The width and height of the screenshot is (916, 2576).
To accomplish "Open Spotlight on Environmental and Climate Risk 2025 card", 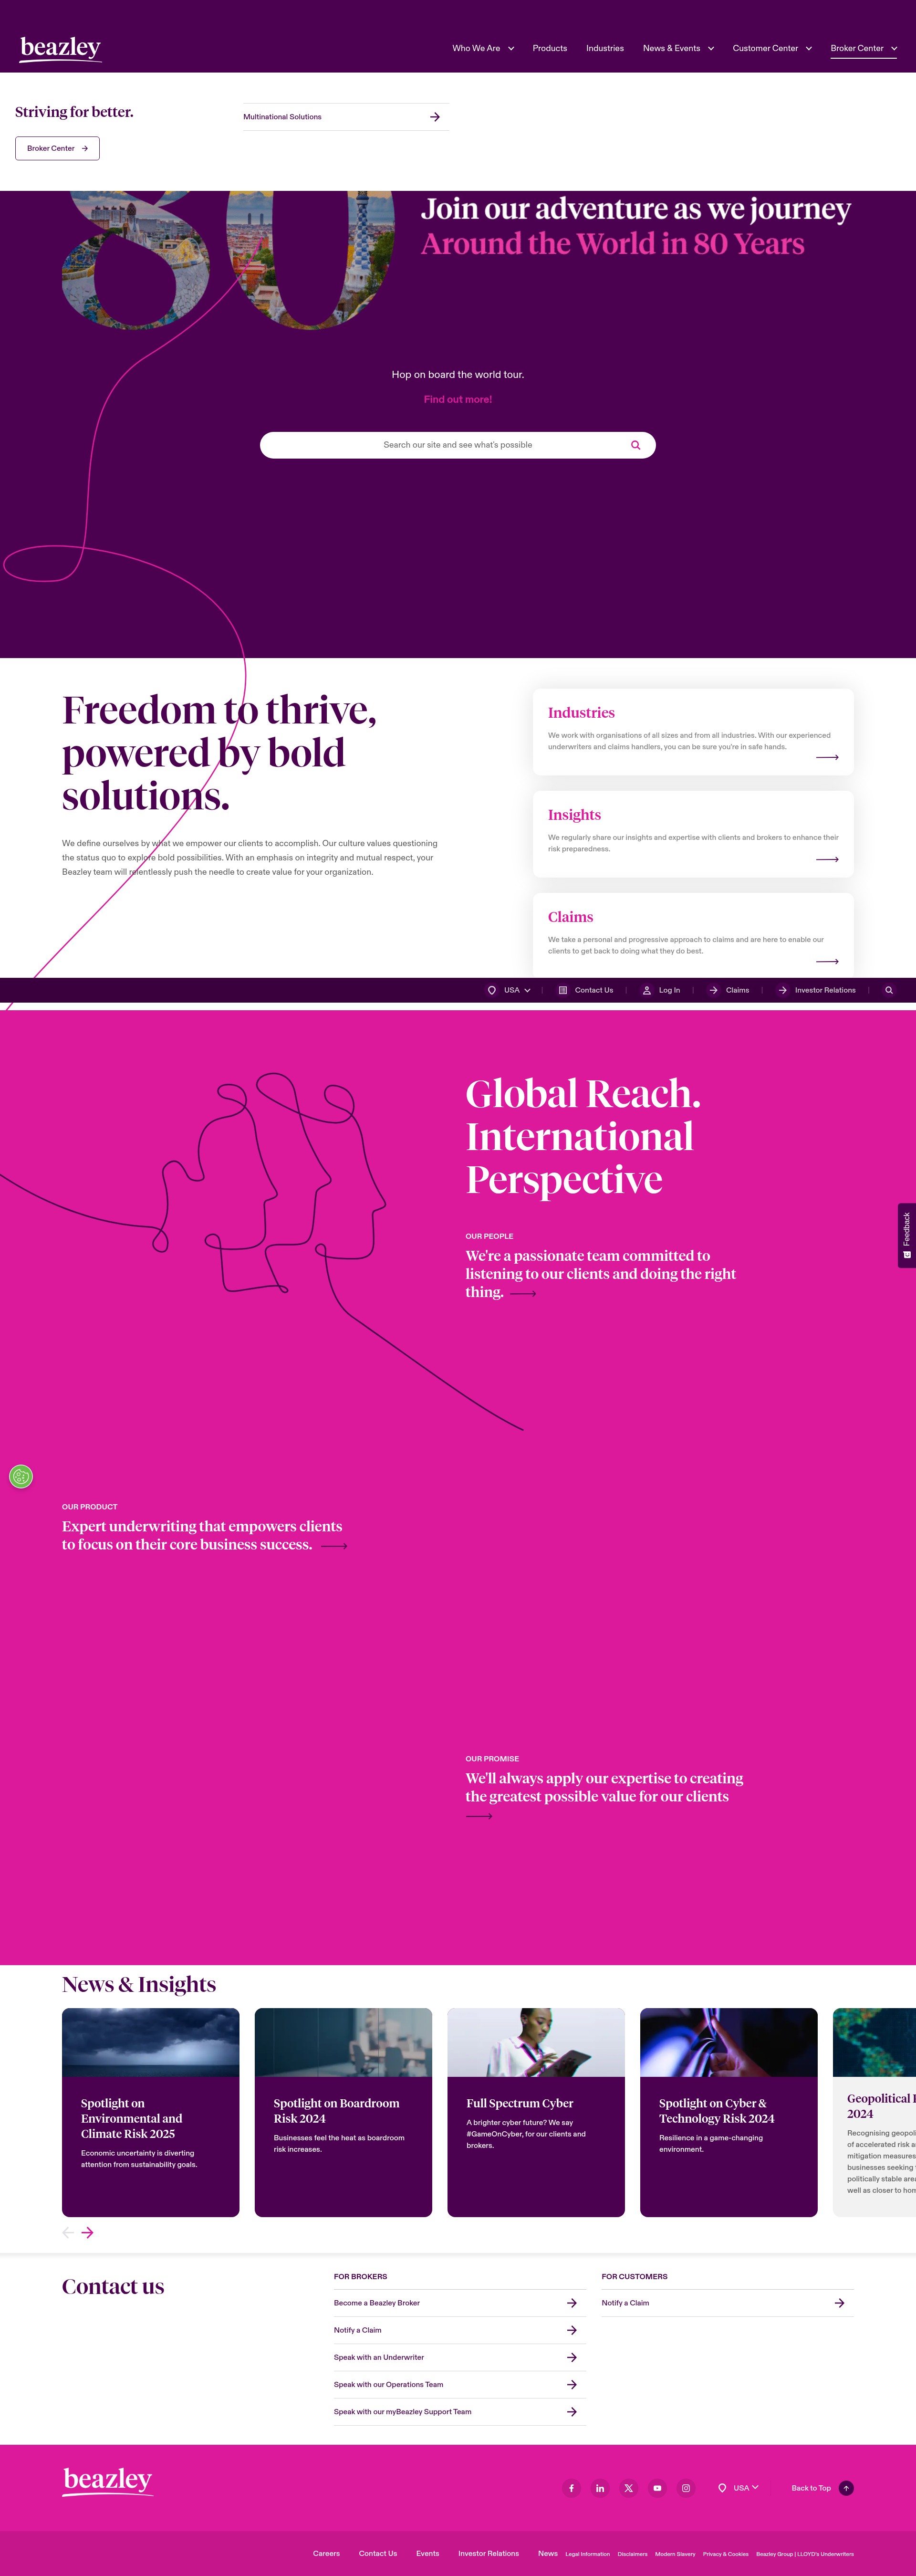I will pyautogui.click(x=151, y=2112).
